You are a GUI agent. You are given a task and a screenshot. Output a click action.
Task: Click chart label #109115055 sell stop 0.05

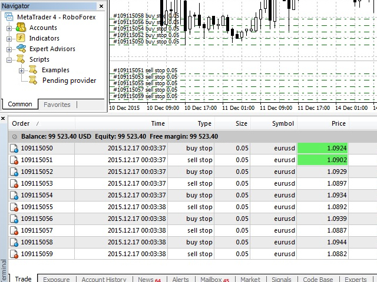(x=145, y=83)
